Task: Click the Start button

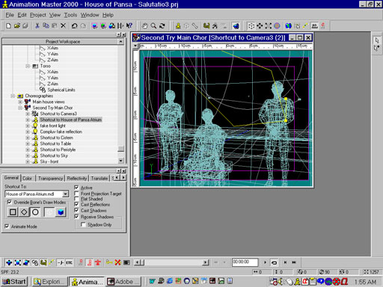Action: coord(14,282)
